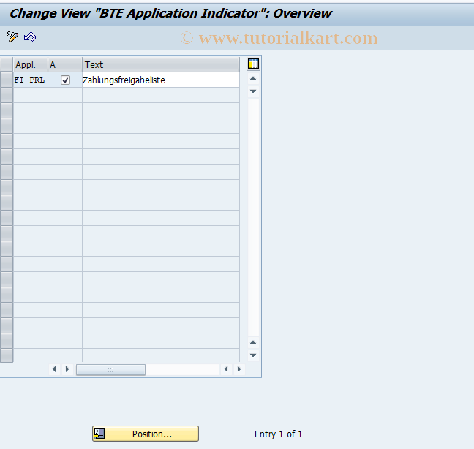Click the right horizontal scroll-left arrow
474x449 pixels.
226,369
